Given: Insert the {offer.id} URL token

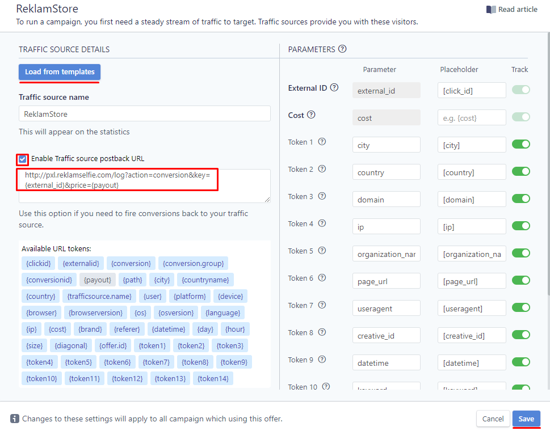Looking at the screenshot, I should click(x=113, y=345).
